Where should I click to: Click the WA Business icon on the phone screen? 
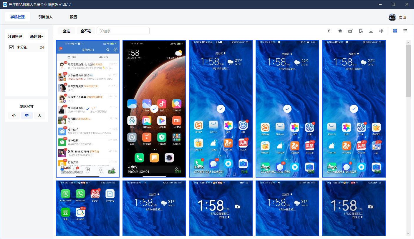click(x=65, y=194)
